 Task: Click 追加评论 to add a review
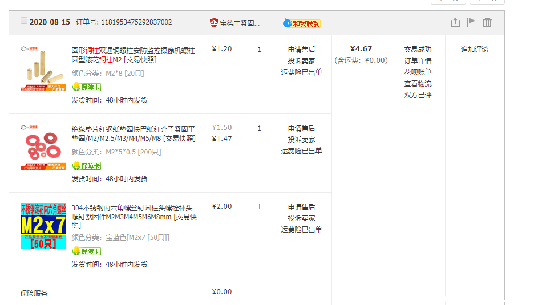474,50
